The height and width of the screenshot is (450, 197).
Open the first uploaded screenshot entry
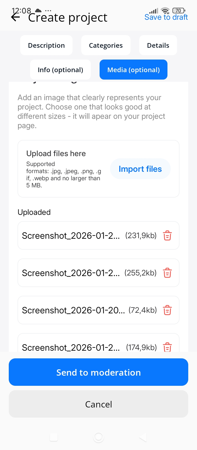[x=71, y=236]
